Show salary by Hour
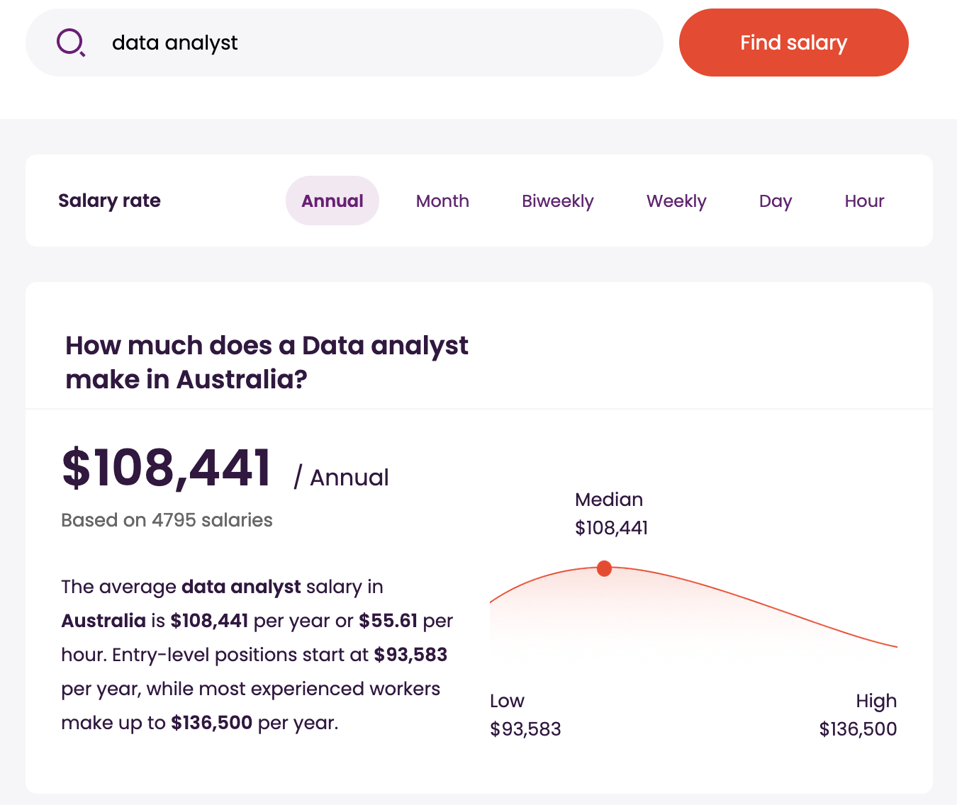 coord(864,201)
